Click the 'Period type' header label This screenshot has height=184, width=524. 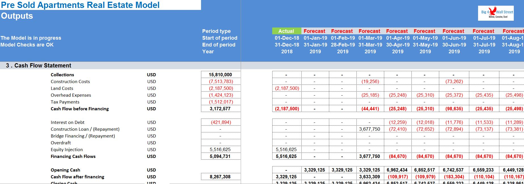(x=216, y=31)
